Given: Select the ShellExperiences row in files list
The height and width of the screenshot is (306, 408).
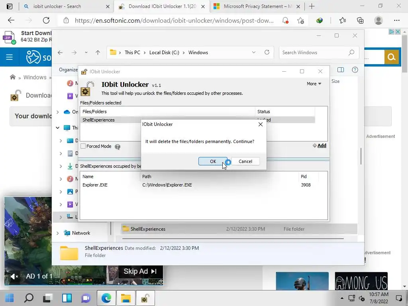Looking at the screenshot, I should pos(197,120).
